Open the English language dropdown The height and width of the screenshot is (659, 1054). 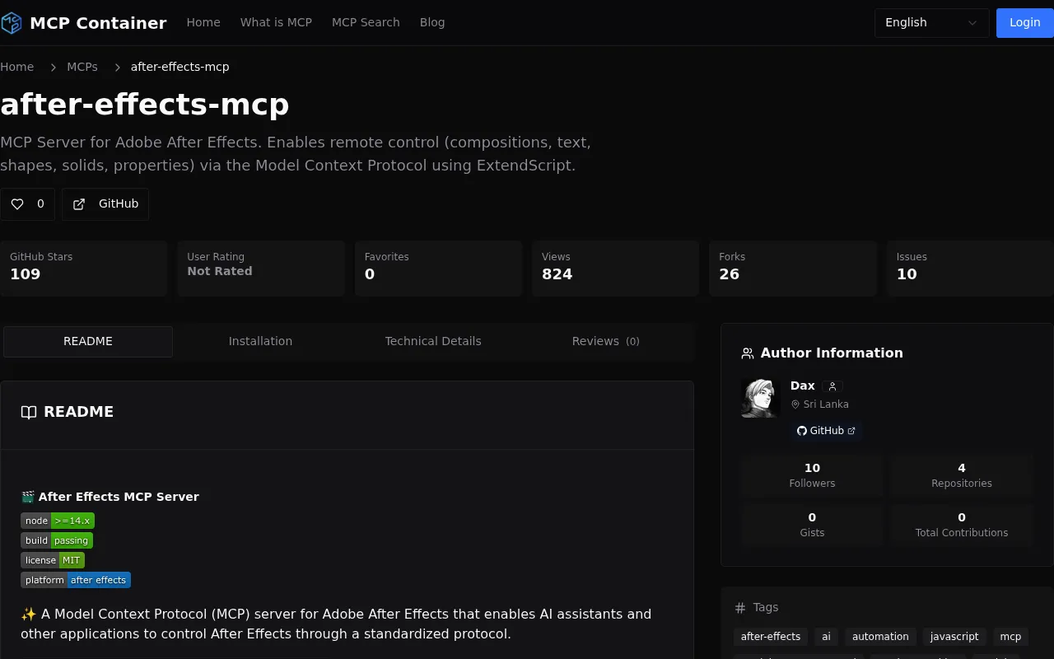pyautogui.click(x=931, y=23)
